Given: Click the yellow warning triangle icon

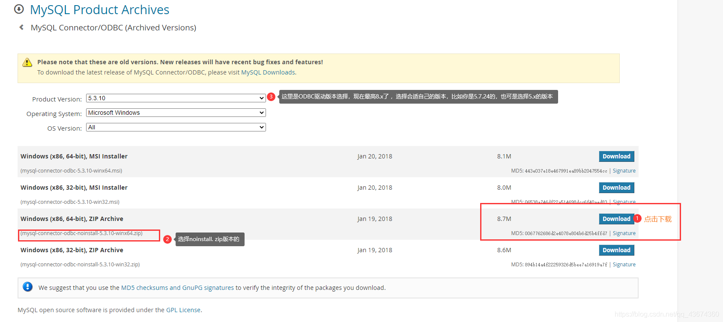Looking at the screenshot, I should coord(27,63).
